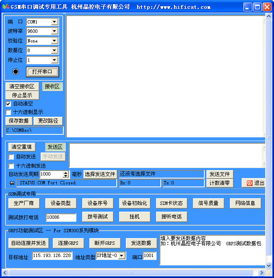Click 清空重填 button

(x=22, y=147)
